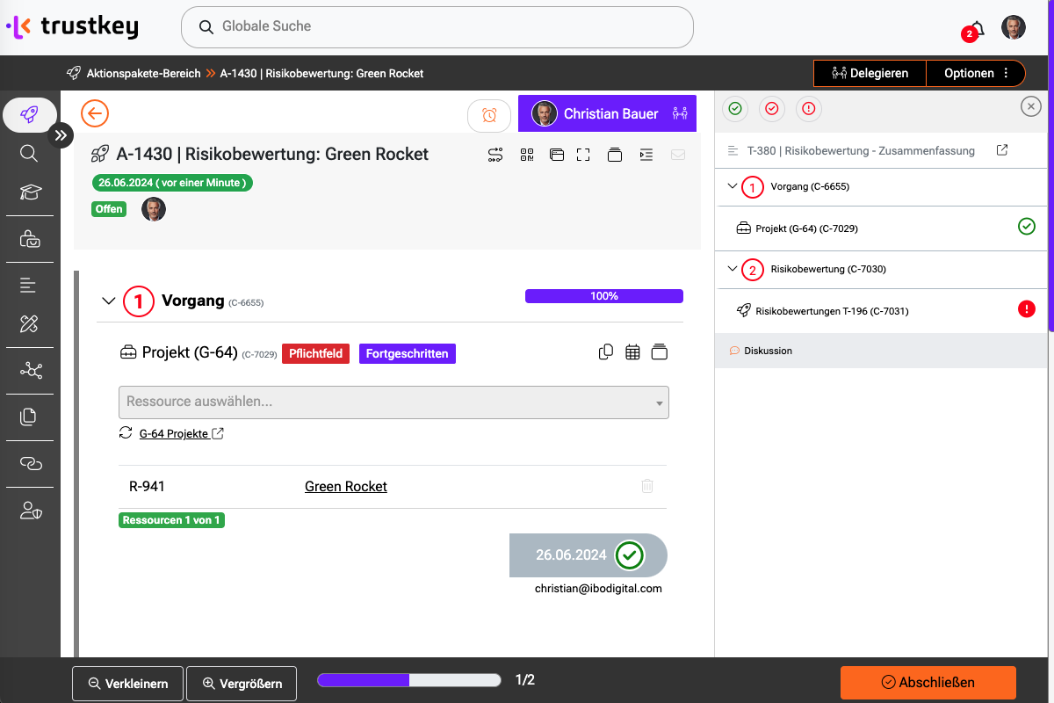The height and width of the screenshot is (703, 1054).
Task: Click the 100% progress bar
Action: click(604, 296)
